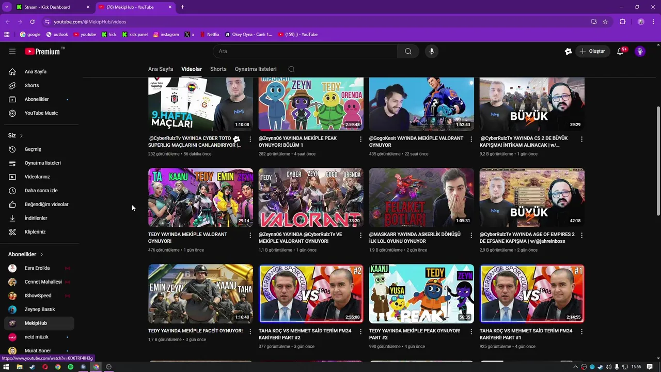
Task: Open Esra Erol'da subscription channel
Action: click(39, 268)
